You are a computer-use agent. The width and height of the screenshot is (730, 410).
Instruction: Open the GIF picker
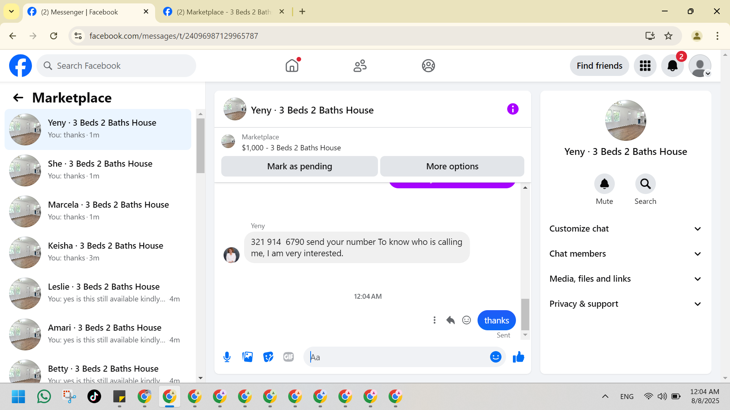pos(289,357)
